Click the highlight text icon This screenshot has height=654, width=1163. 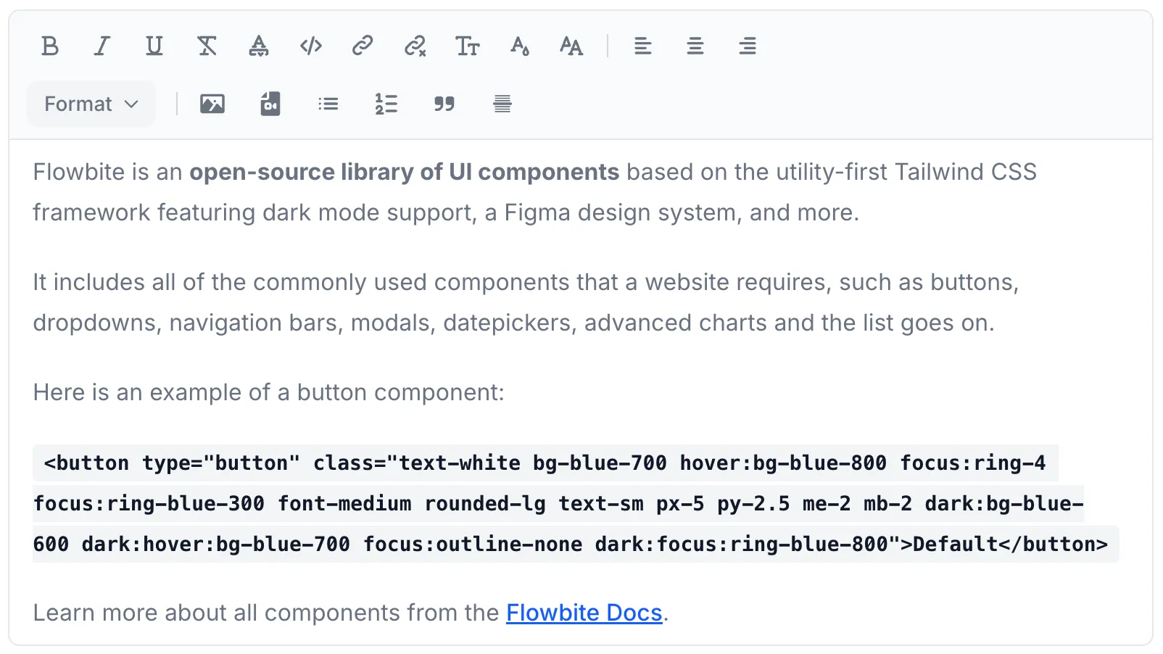259,46
